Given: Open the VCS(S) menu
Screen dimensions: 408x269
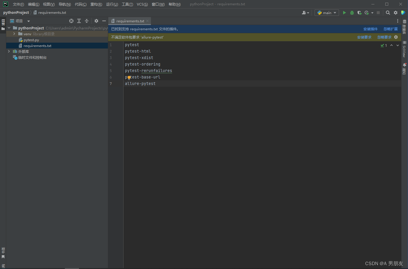Looking at the screenshot, I should [x=142, y=4].
